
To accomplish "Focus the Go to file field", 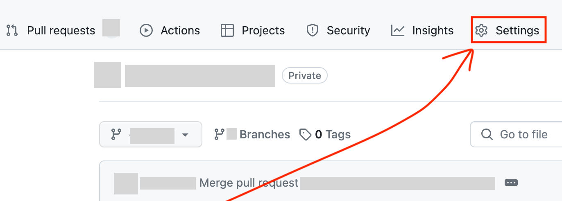I will [523, 134].
